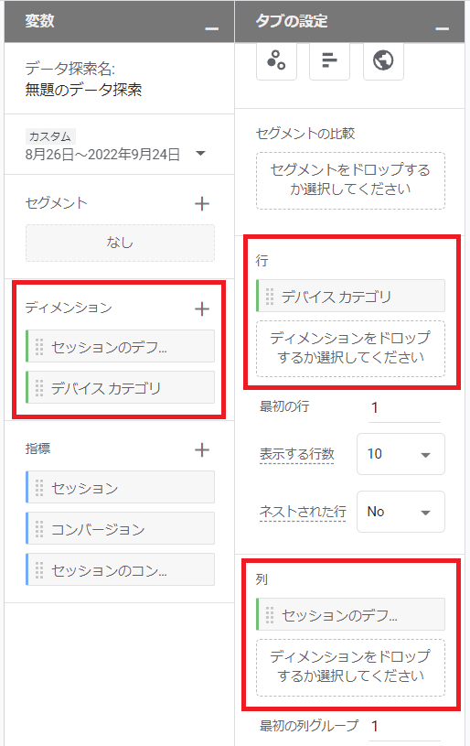This screenshot has height=746, width=470.
Task: Select the geo map globe icon
Action: [383, 61]
